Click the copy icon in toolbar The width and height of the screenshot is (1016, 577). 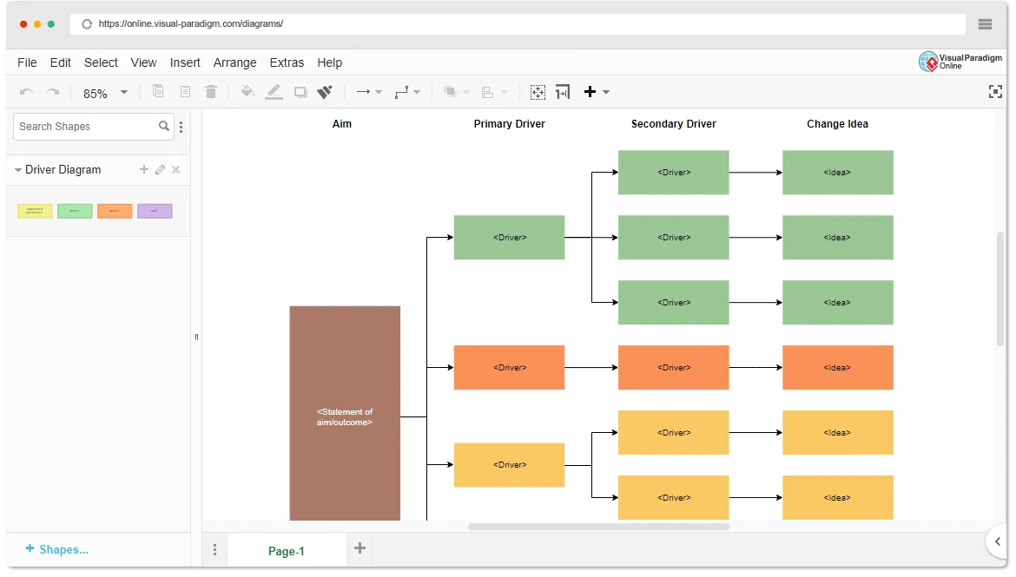point(158,91)
